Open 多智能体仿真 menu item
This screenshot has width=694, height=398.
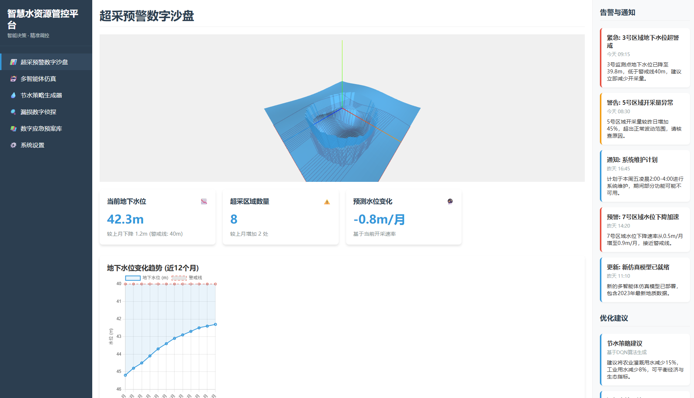(38, 79)
